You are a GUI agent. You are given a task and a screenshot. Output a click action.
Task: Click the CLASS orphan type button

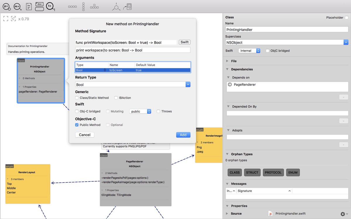234,172
